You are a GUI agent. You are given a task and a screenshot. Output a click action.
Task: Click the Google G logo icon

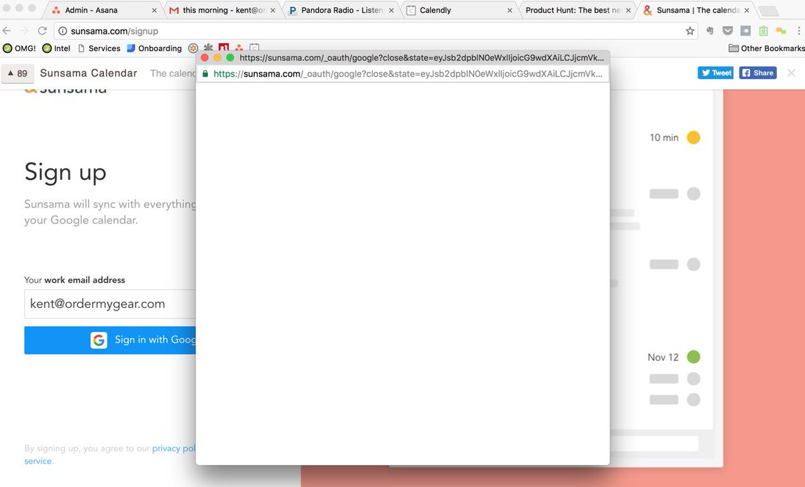point(99,340)
